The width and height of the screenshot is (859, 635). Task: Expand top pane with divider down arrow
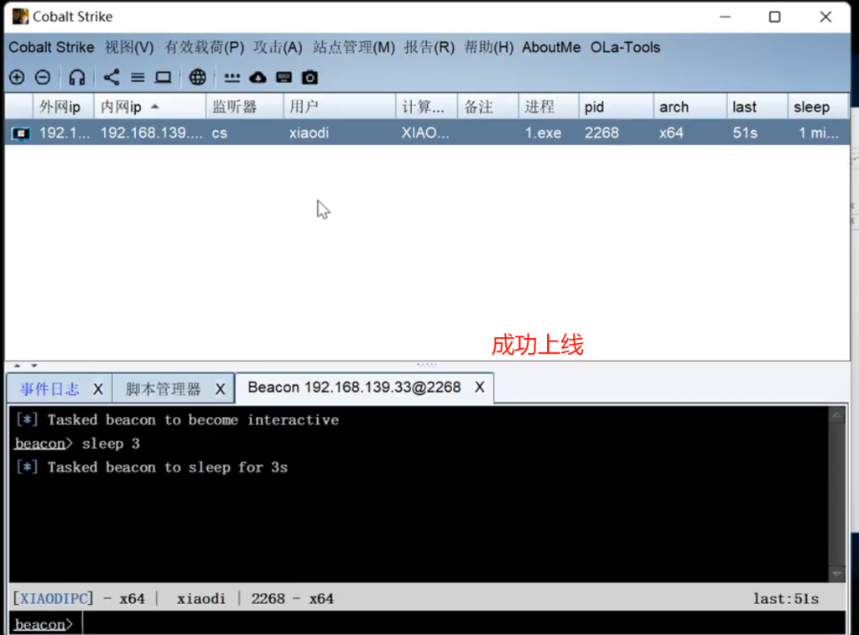coord(34,365)
